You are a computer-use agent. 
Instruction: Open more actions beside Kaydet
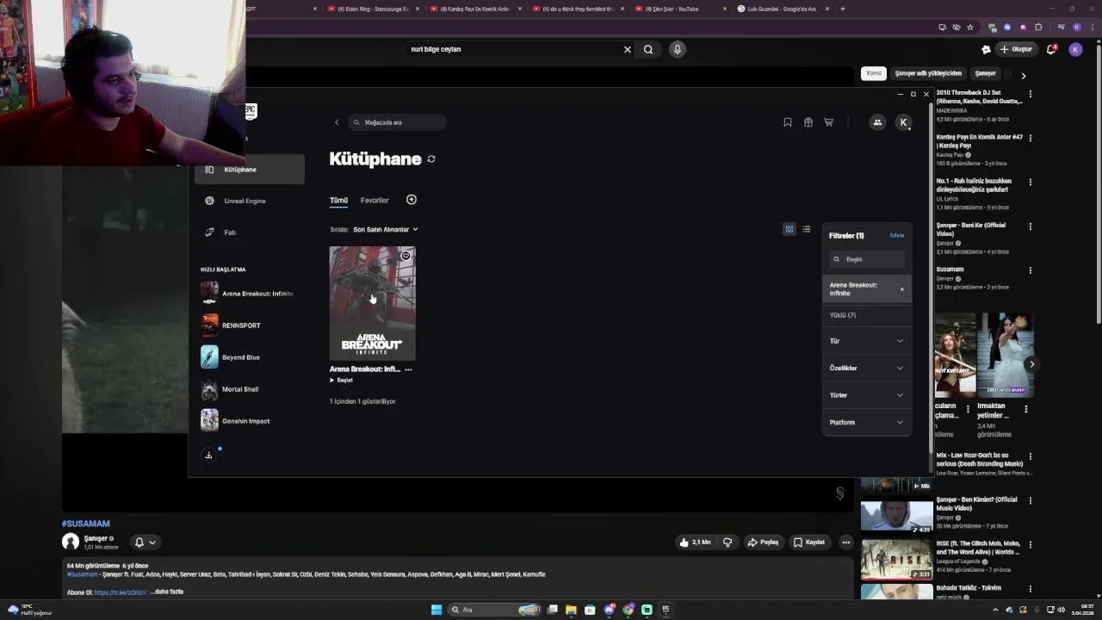click(x=846, y=542)
